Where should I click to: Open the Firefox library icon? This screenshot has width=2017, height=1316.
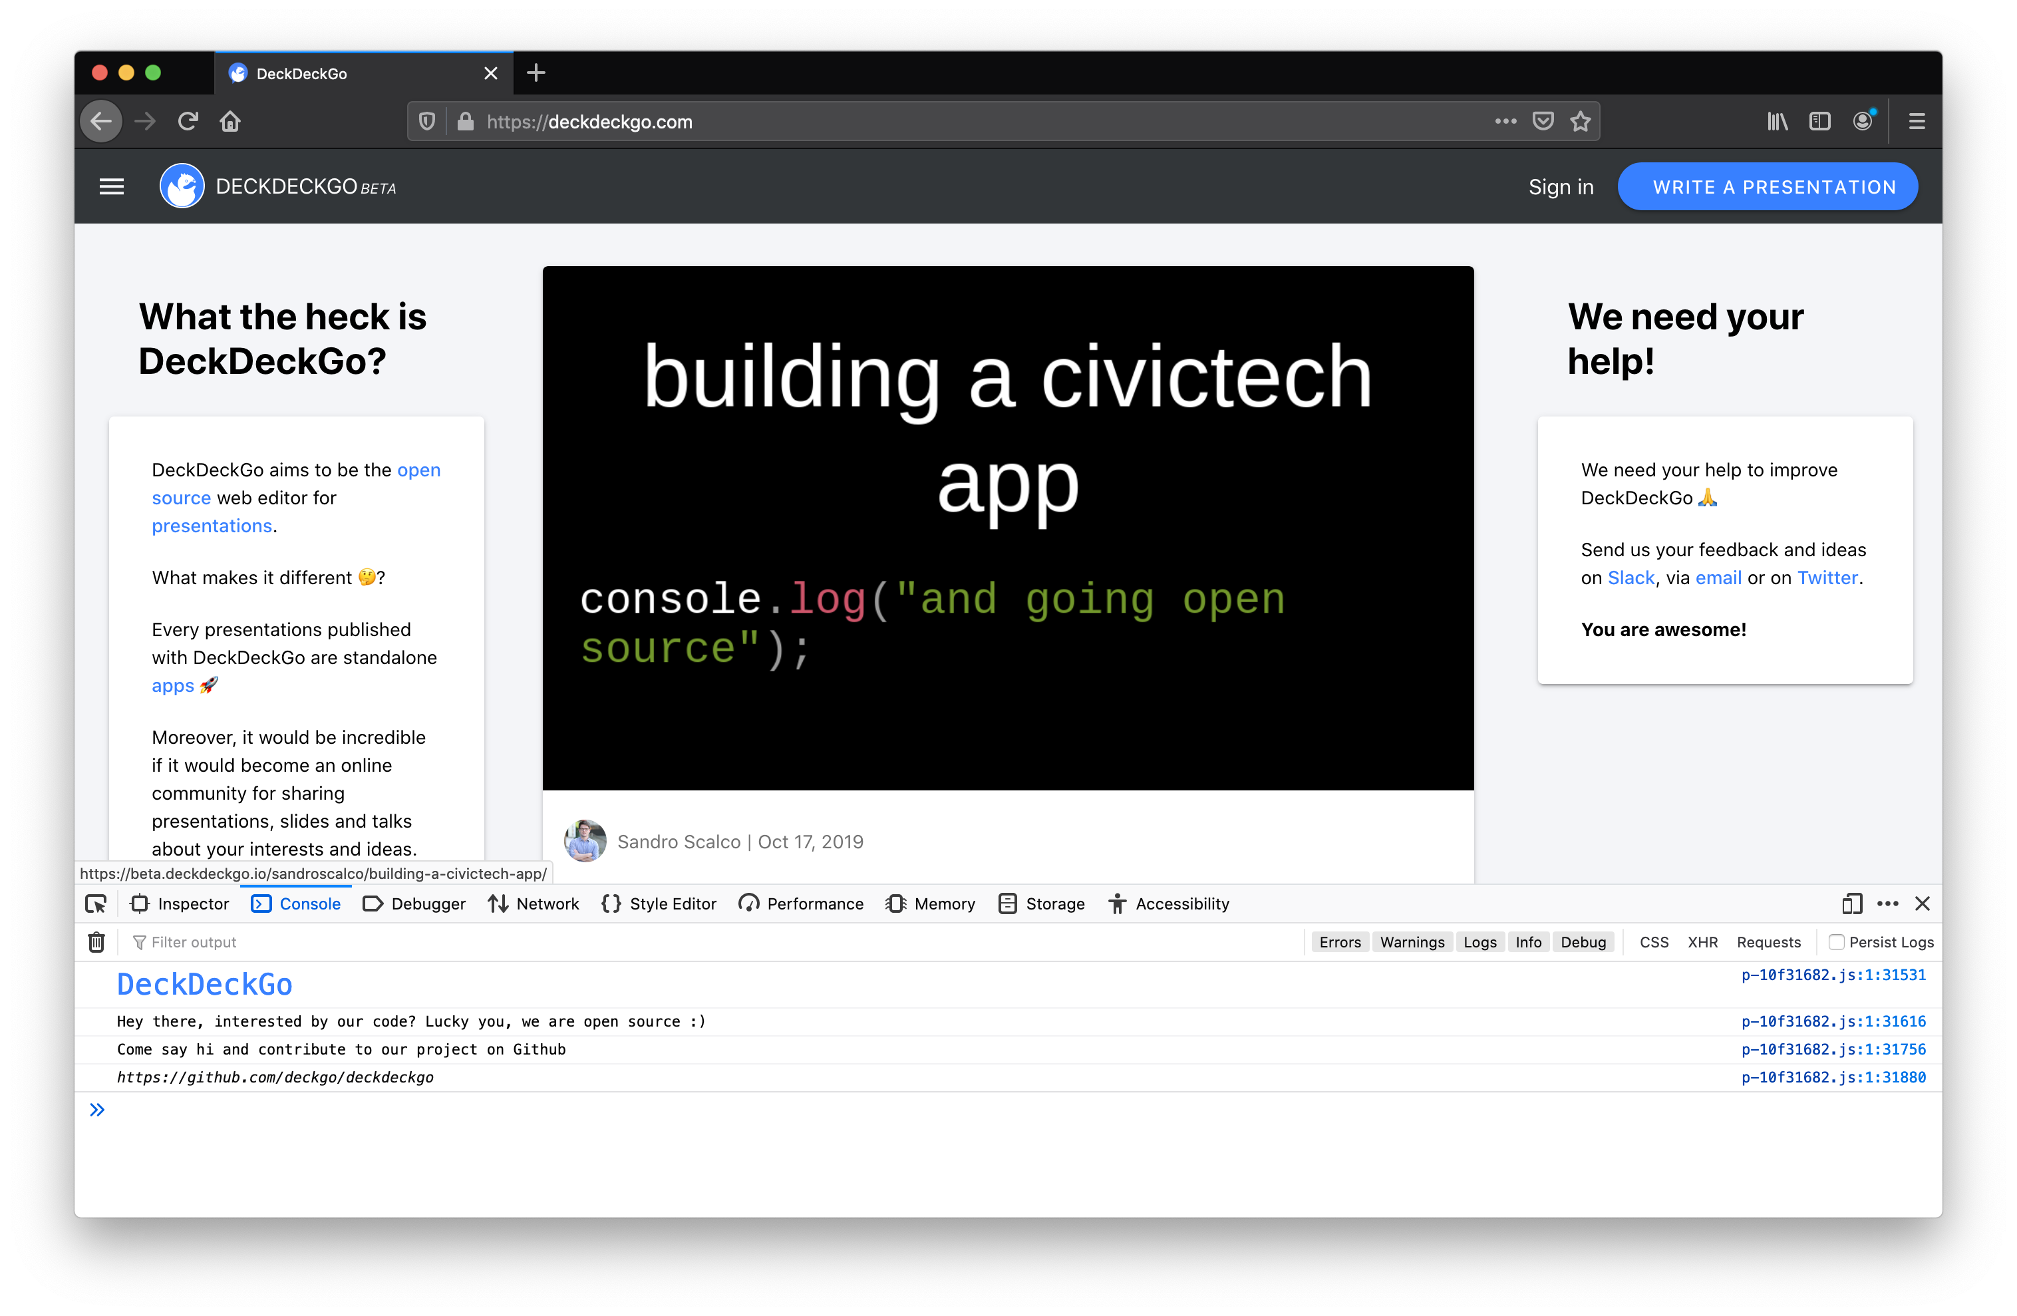[x=1777, y=121]
